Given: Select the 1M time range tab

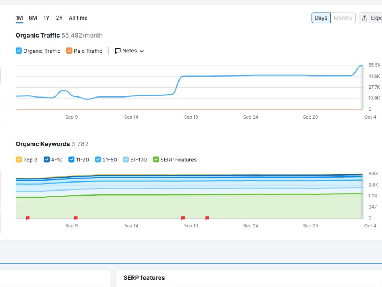Looking at the screenshot, I should (x=19, y=18).
